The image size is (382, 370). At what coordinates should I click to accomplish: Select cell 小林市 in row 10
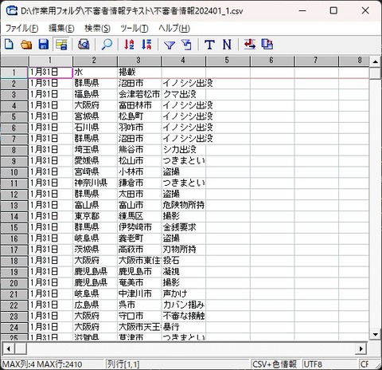point(139,172)
